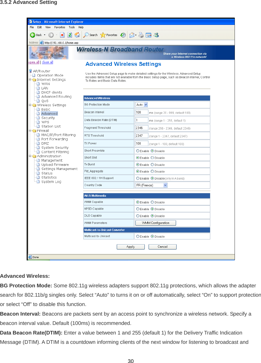
Task: Enable the Short Preamble radio button
Action: pyautogui.click(x=138, y=151)
